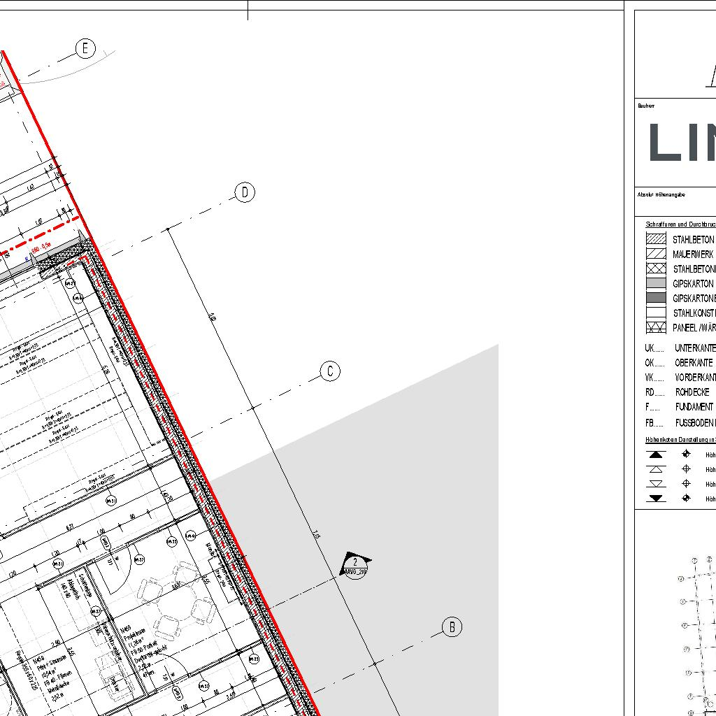
Task: Click the filled upward height marker triangle
Action: point(656,454)
